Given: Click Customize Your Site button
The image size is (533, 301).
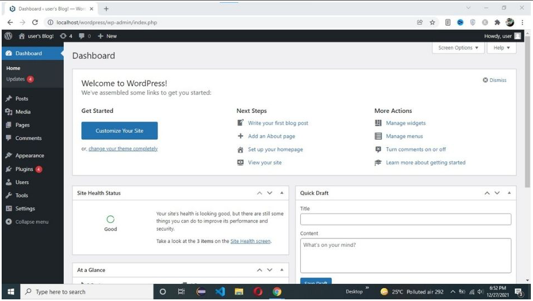Looking at the screenshot, I should 119,131.
